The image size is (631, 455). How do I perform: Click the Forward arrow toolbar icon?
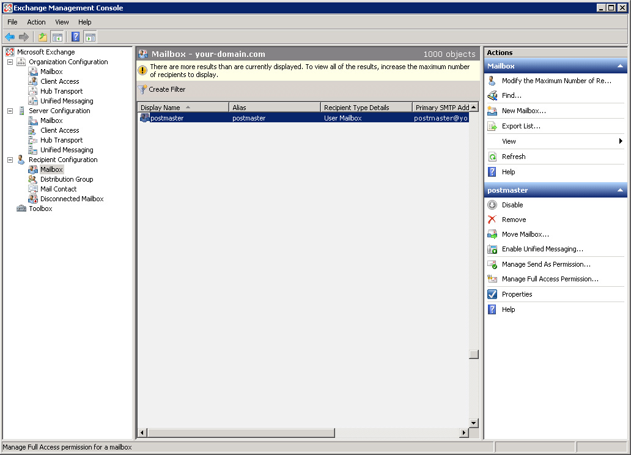point(24,37)
